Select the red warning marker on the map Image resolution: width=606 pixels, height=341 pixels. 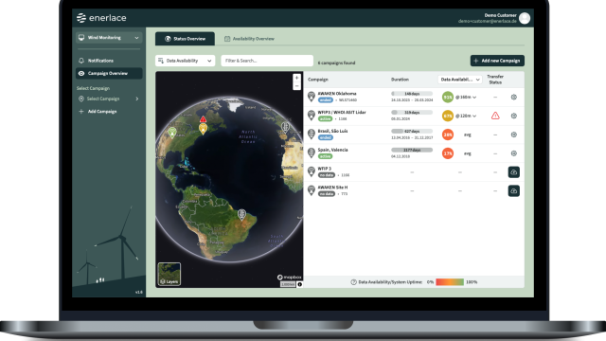coord(203,119)
